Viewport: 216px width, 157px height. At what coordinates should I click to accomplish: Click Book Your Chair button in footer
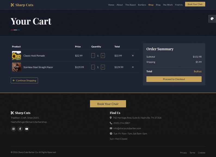(x=108, y=104)
